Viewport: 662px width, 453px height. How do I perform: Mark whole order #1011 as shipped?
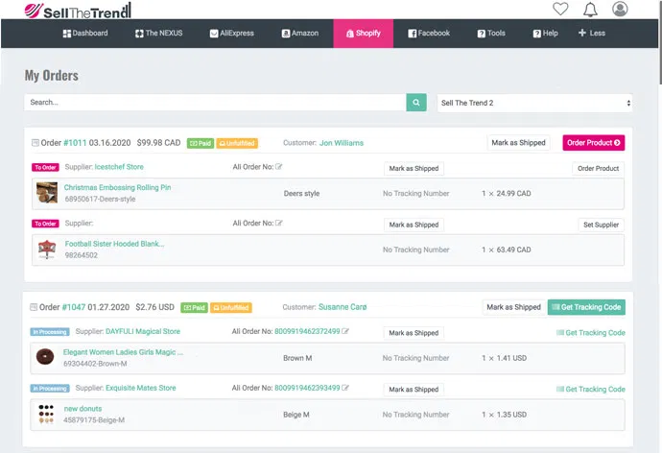coord(518,143)
